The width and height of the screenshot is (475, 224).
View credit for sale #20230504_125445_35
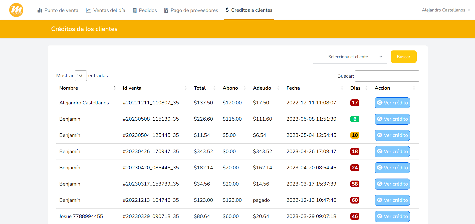[392, 135]
